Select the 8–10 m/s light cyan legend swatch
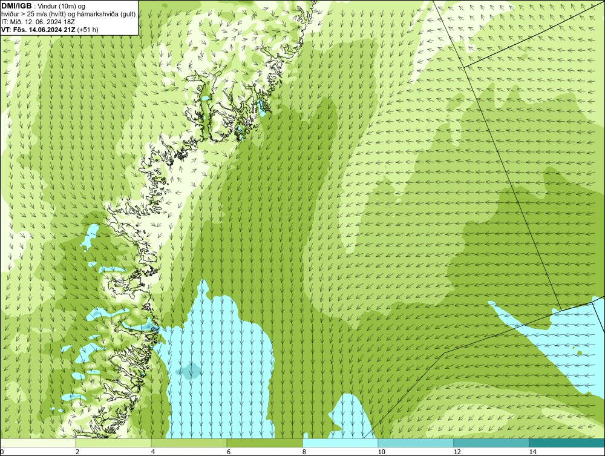This screenshot has height=456, width=605. 340,443
